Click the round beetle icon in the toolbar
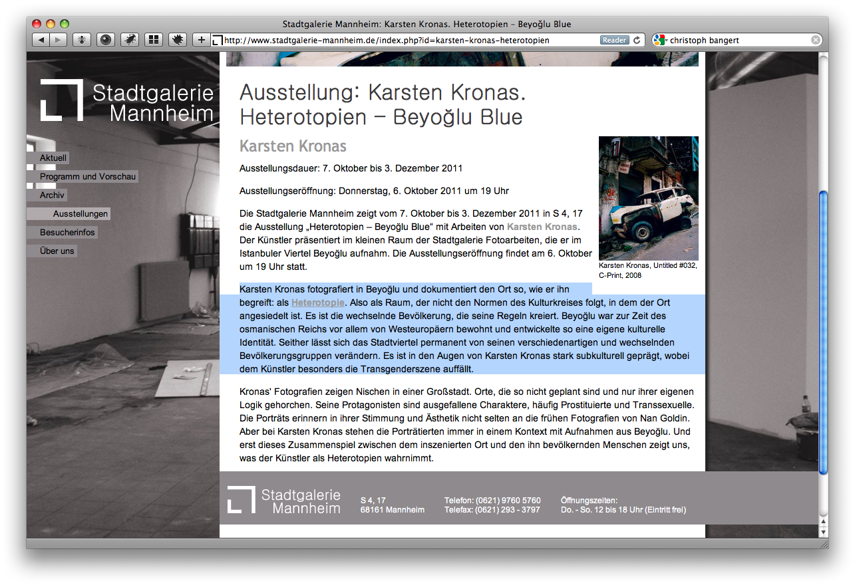855x585 pixels. [178, 40]
